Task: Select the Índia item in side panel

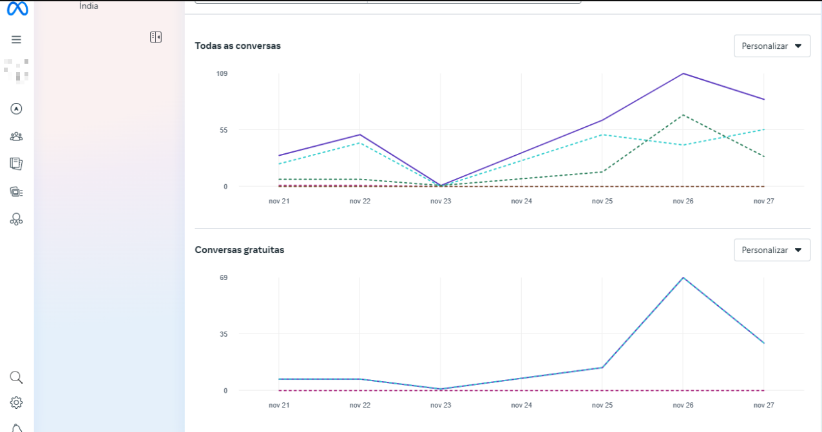Action: (89, 6)
